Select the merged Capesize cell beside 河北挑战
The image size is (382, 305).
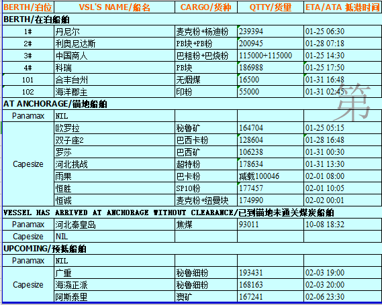pos(28,164)
